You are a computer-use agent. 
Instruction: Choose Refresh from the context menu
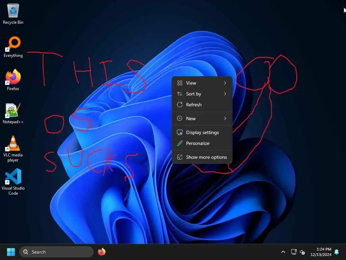(202, 105)
